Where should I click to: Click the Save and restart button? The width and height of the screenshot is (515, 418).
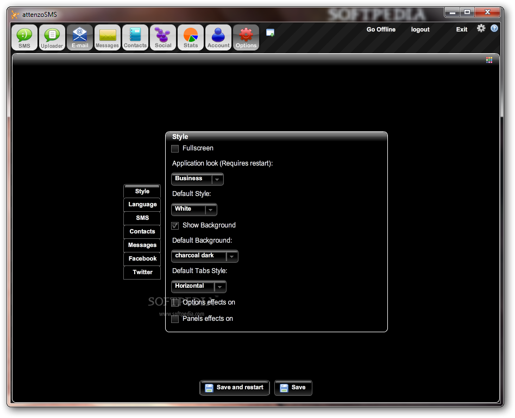click(235, 388)
